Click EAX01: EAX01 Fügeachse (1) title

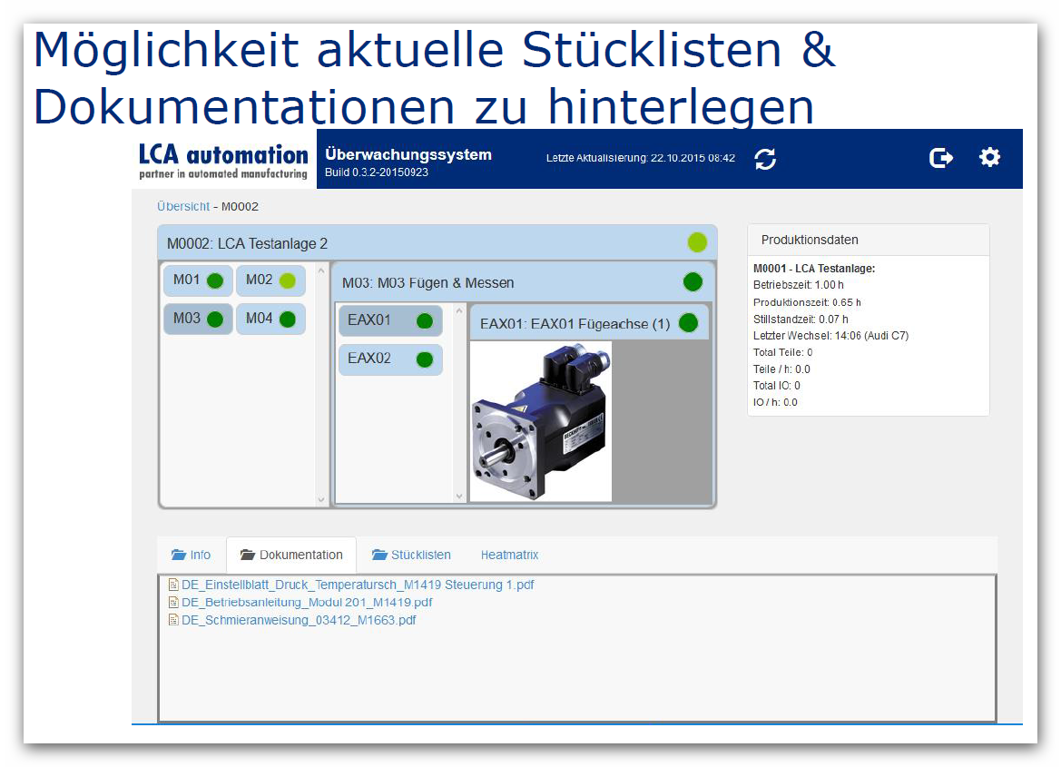tap(575, 323)
